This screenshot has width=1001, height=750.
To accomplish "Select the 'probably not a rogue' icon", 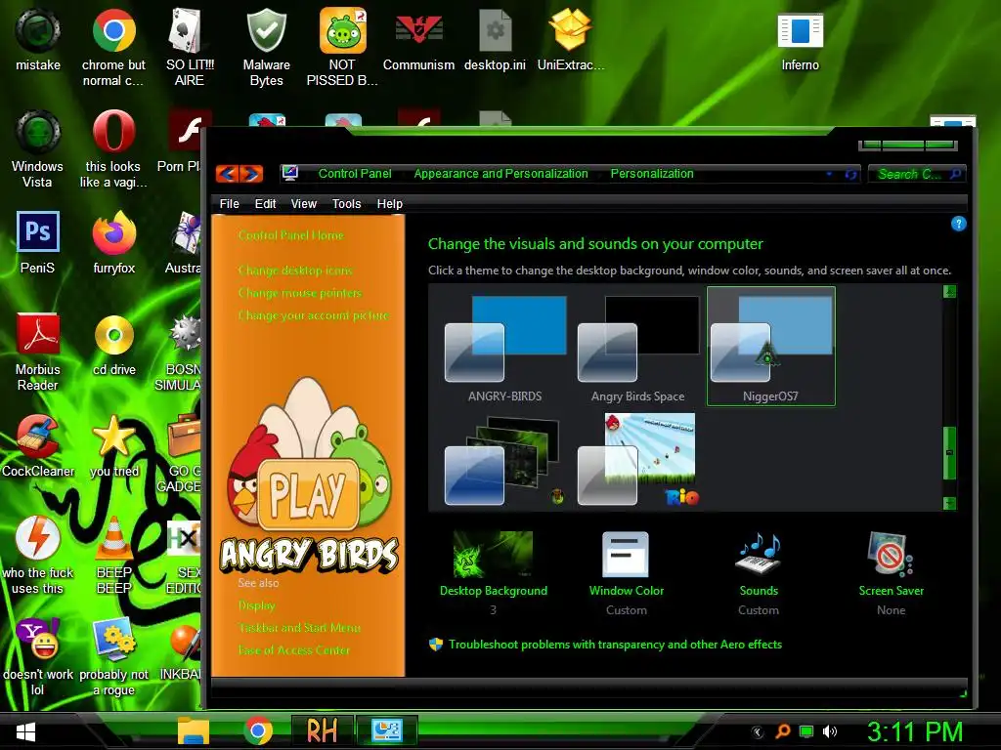I will coord(113,640).
